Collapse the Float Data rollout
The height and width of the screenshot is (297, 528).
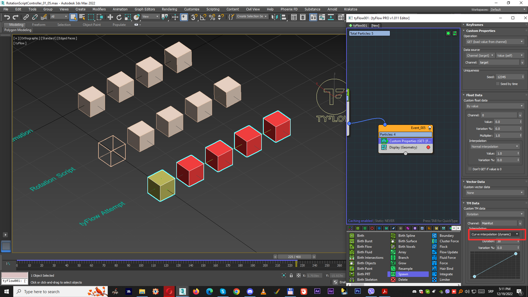click(x=474, y=95)
